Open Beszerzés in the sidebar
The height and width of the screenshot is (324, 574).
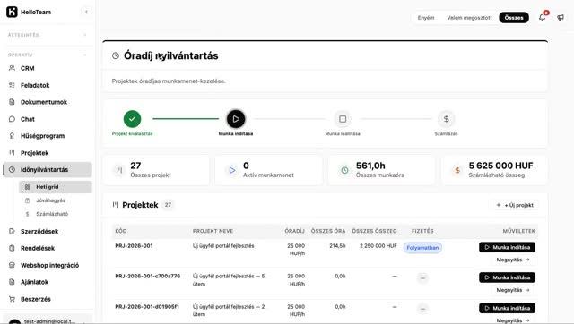point(48,299)
